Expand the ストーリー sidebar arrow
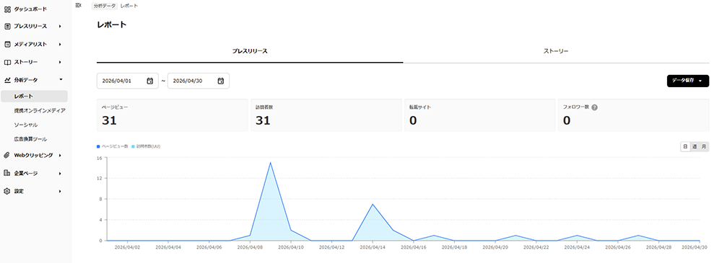 (61, 62)
